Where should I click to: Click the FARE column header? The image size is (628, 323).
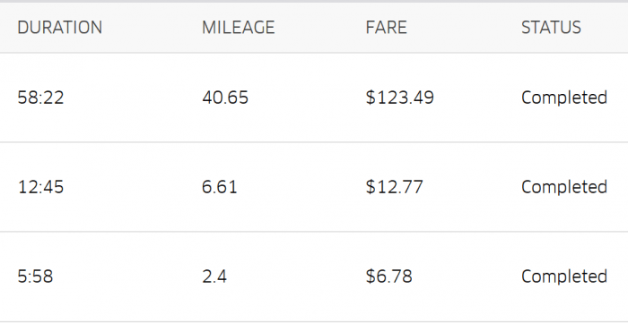click(x=386, y=28)
